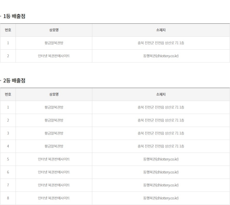Select '황금알복권방' in 2등 table row 3
The width and height of the screenshot is (230, 205).
[54, 133]
